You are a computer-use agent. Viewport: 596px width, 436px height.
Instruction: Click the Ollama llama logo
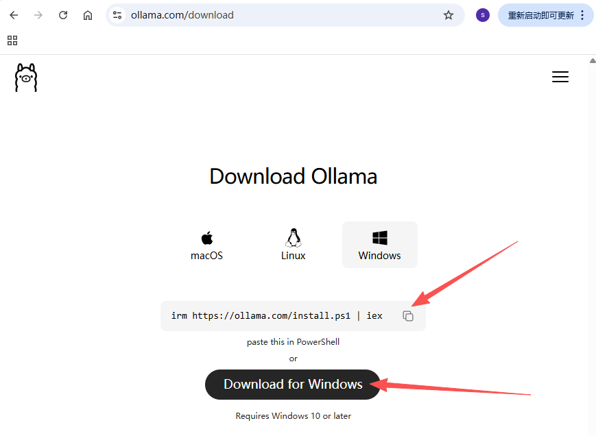[26, 77]
